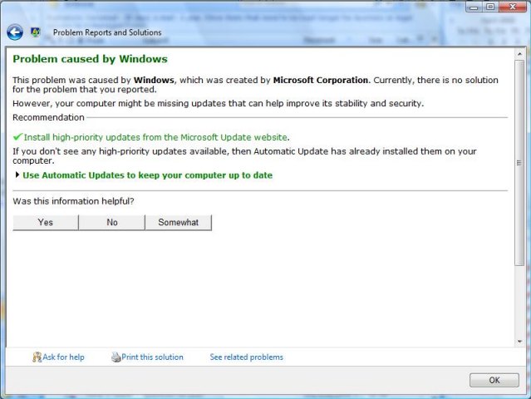This screenshot has width=531, height=399.
Task: Click the Problem caused by Windows heading
Action: tap(90, 59)
